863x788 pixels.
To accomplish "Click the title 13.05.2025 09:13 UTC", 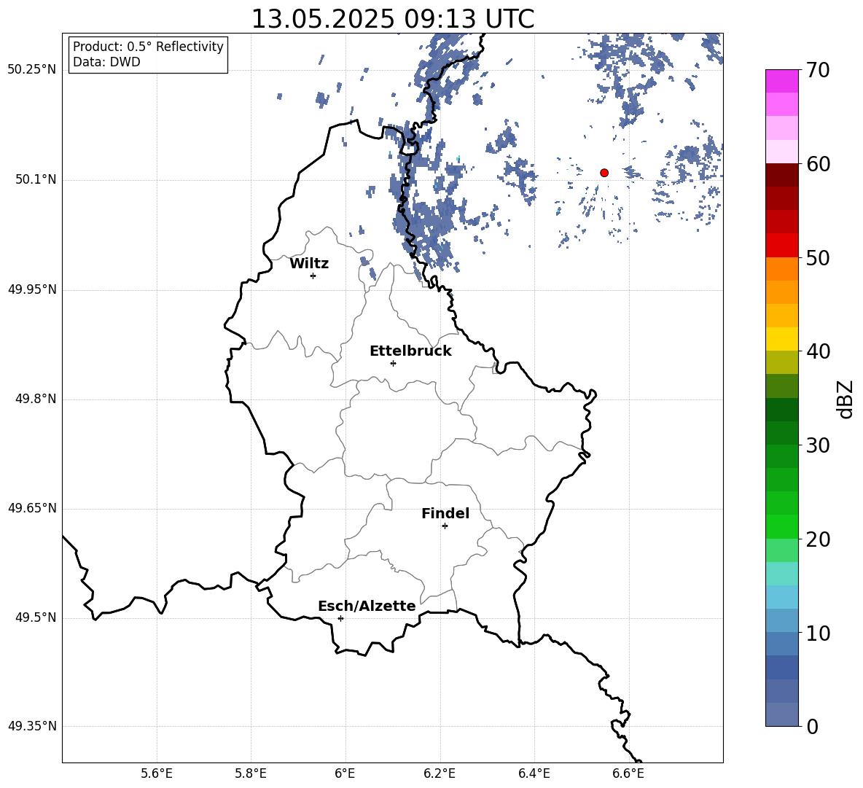I will pos(393,19).
